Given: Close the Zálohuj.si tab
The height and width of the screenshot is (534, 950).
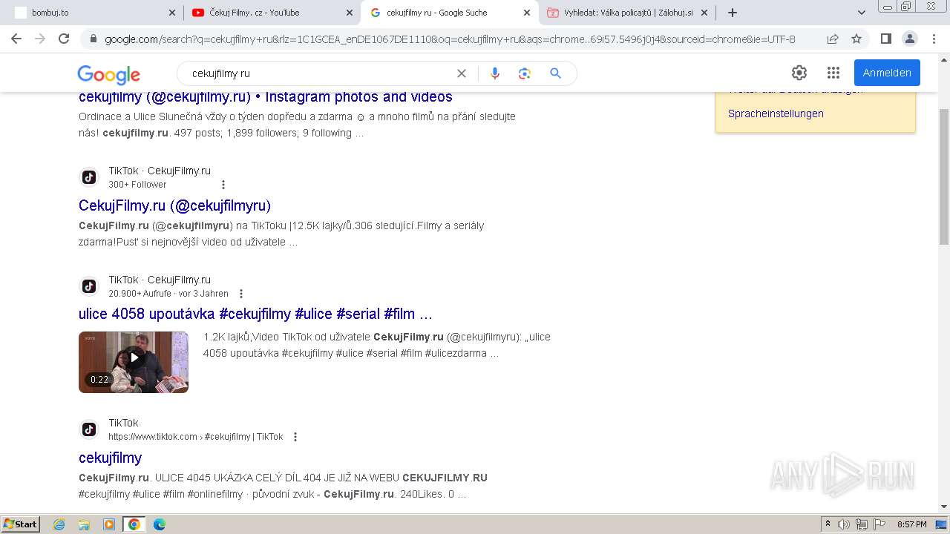Looking at the screenshot, I should (704, 13).
